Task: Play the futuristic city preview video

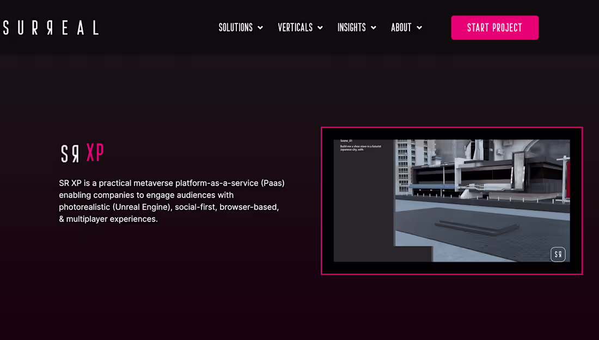Action: pos(451,201)
